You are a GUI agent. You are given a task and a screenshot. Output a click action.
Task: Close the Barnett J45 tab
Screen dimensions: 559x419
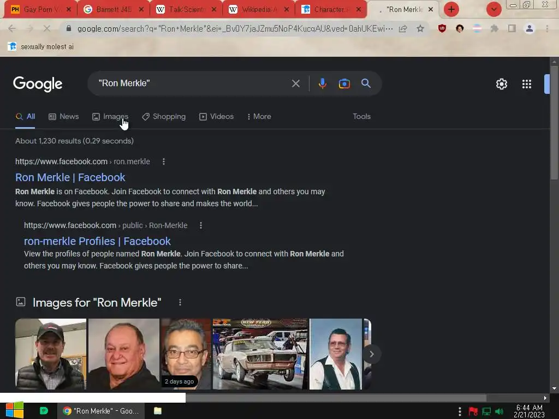coord(141,9)
